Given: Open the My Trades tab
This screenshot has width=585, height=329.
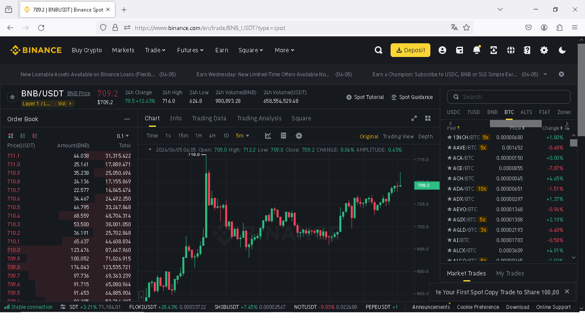Looking at the screenshot, I should (510, 273).
